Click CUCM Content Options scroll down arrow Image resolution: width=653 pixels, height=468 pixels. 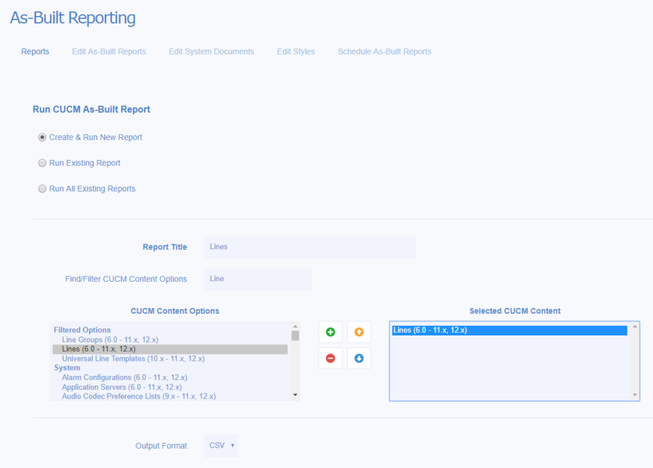click(x=295, y=395)
